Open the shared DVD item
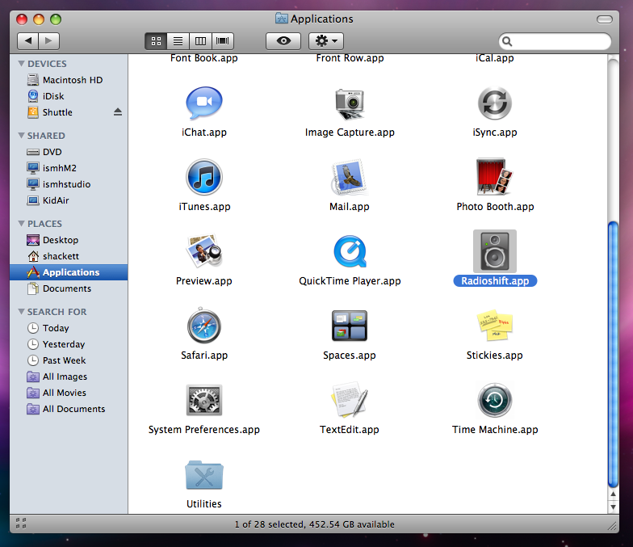 [x=69, y=152]
